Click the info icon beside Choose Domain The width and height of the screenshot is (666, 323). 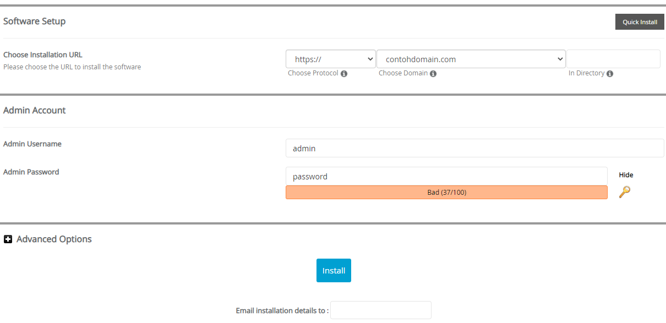pyautogui.click(x=433, y=74)
